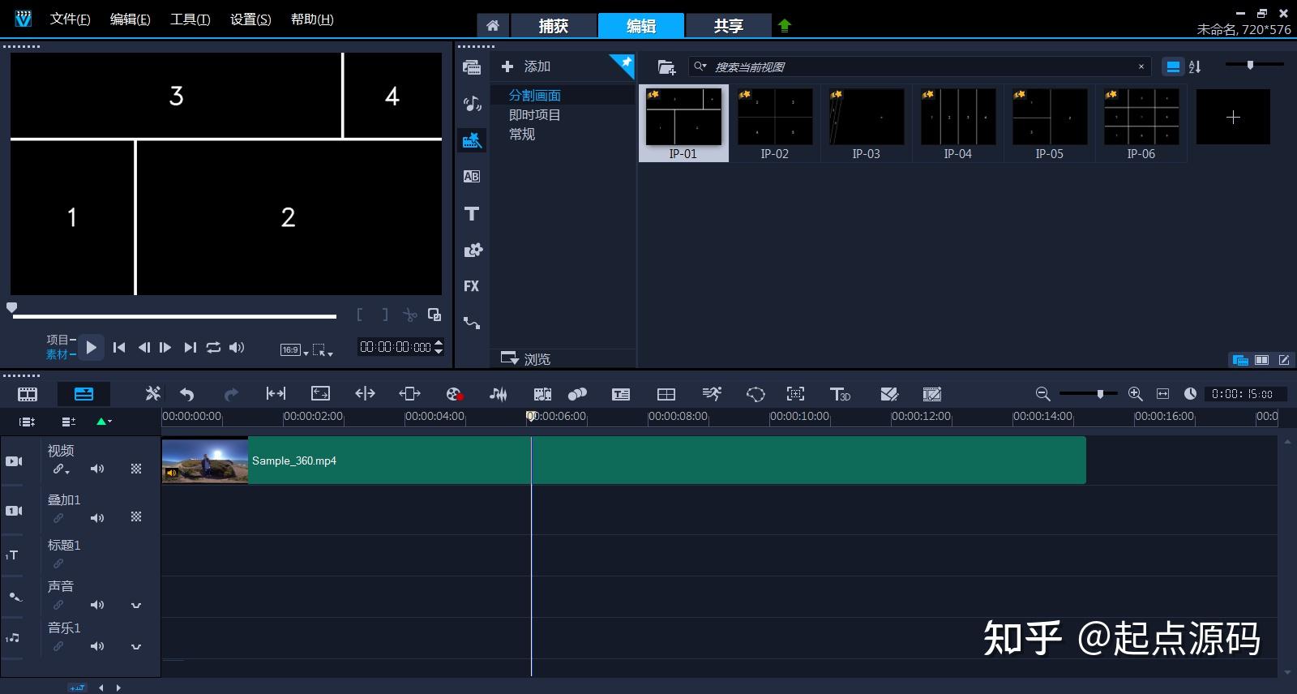The height and width of the screenshot is (694, 1297).
Task: Toggle ripple editing on 标题1 track
Action: point(58,563)
